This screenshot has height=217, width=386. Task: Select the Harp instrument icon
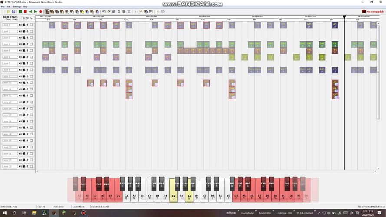click(x=47, y=12)
